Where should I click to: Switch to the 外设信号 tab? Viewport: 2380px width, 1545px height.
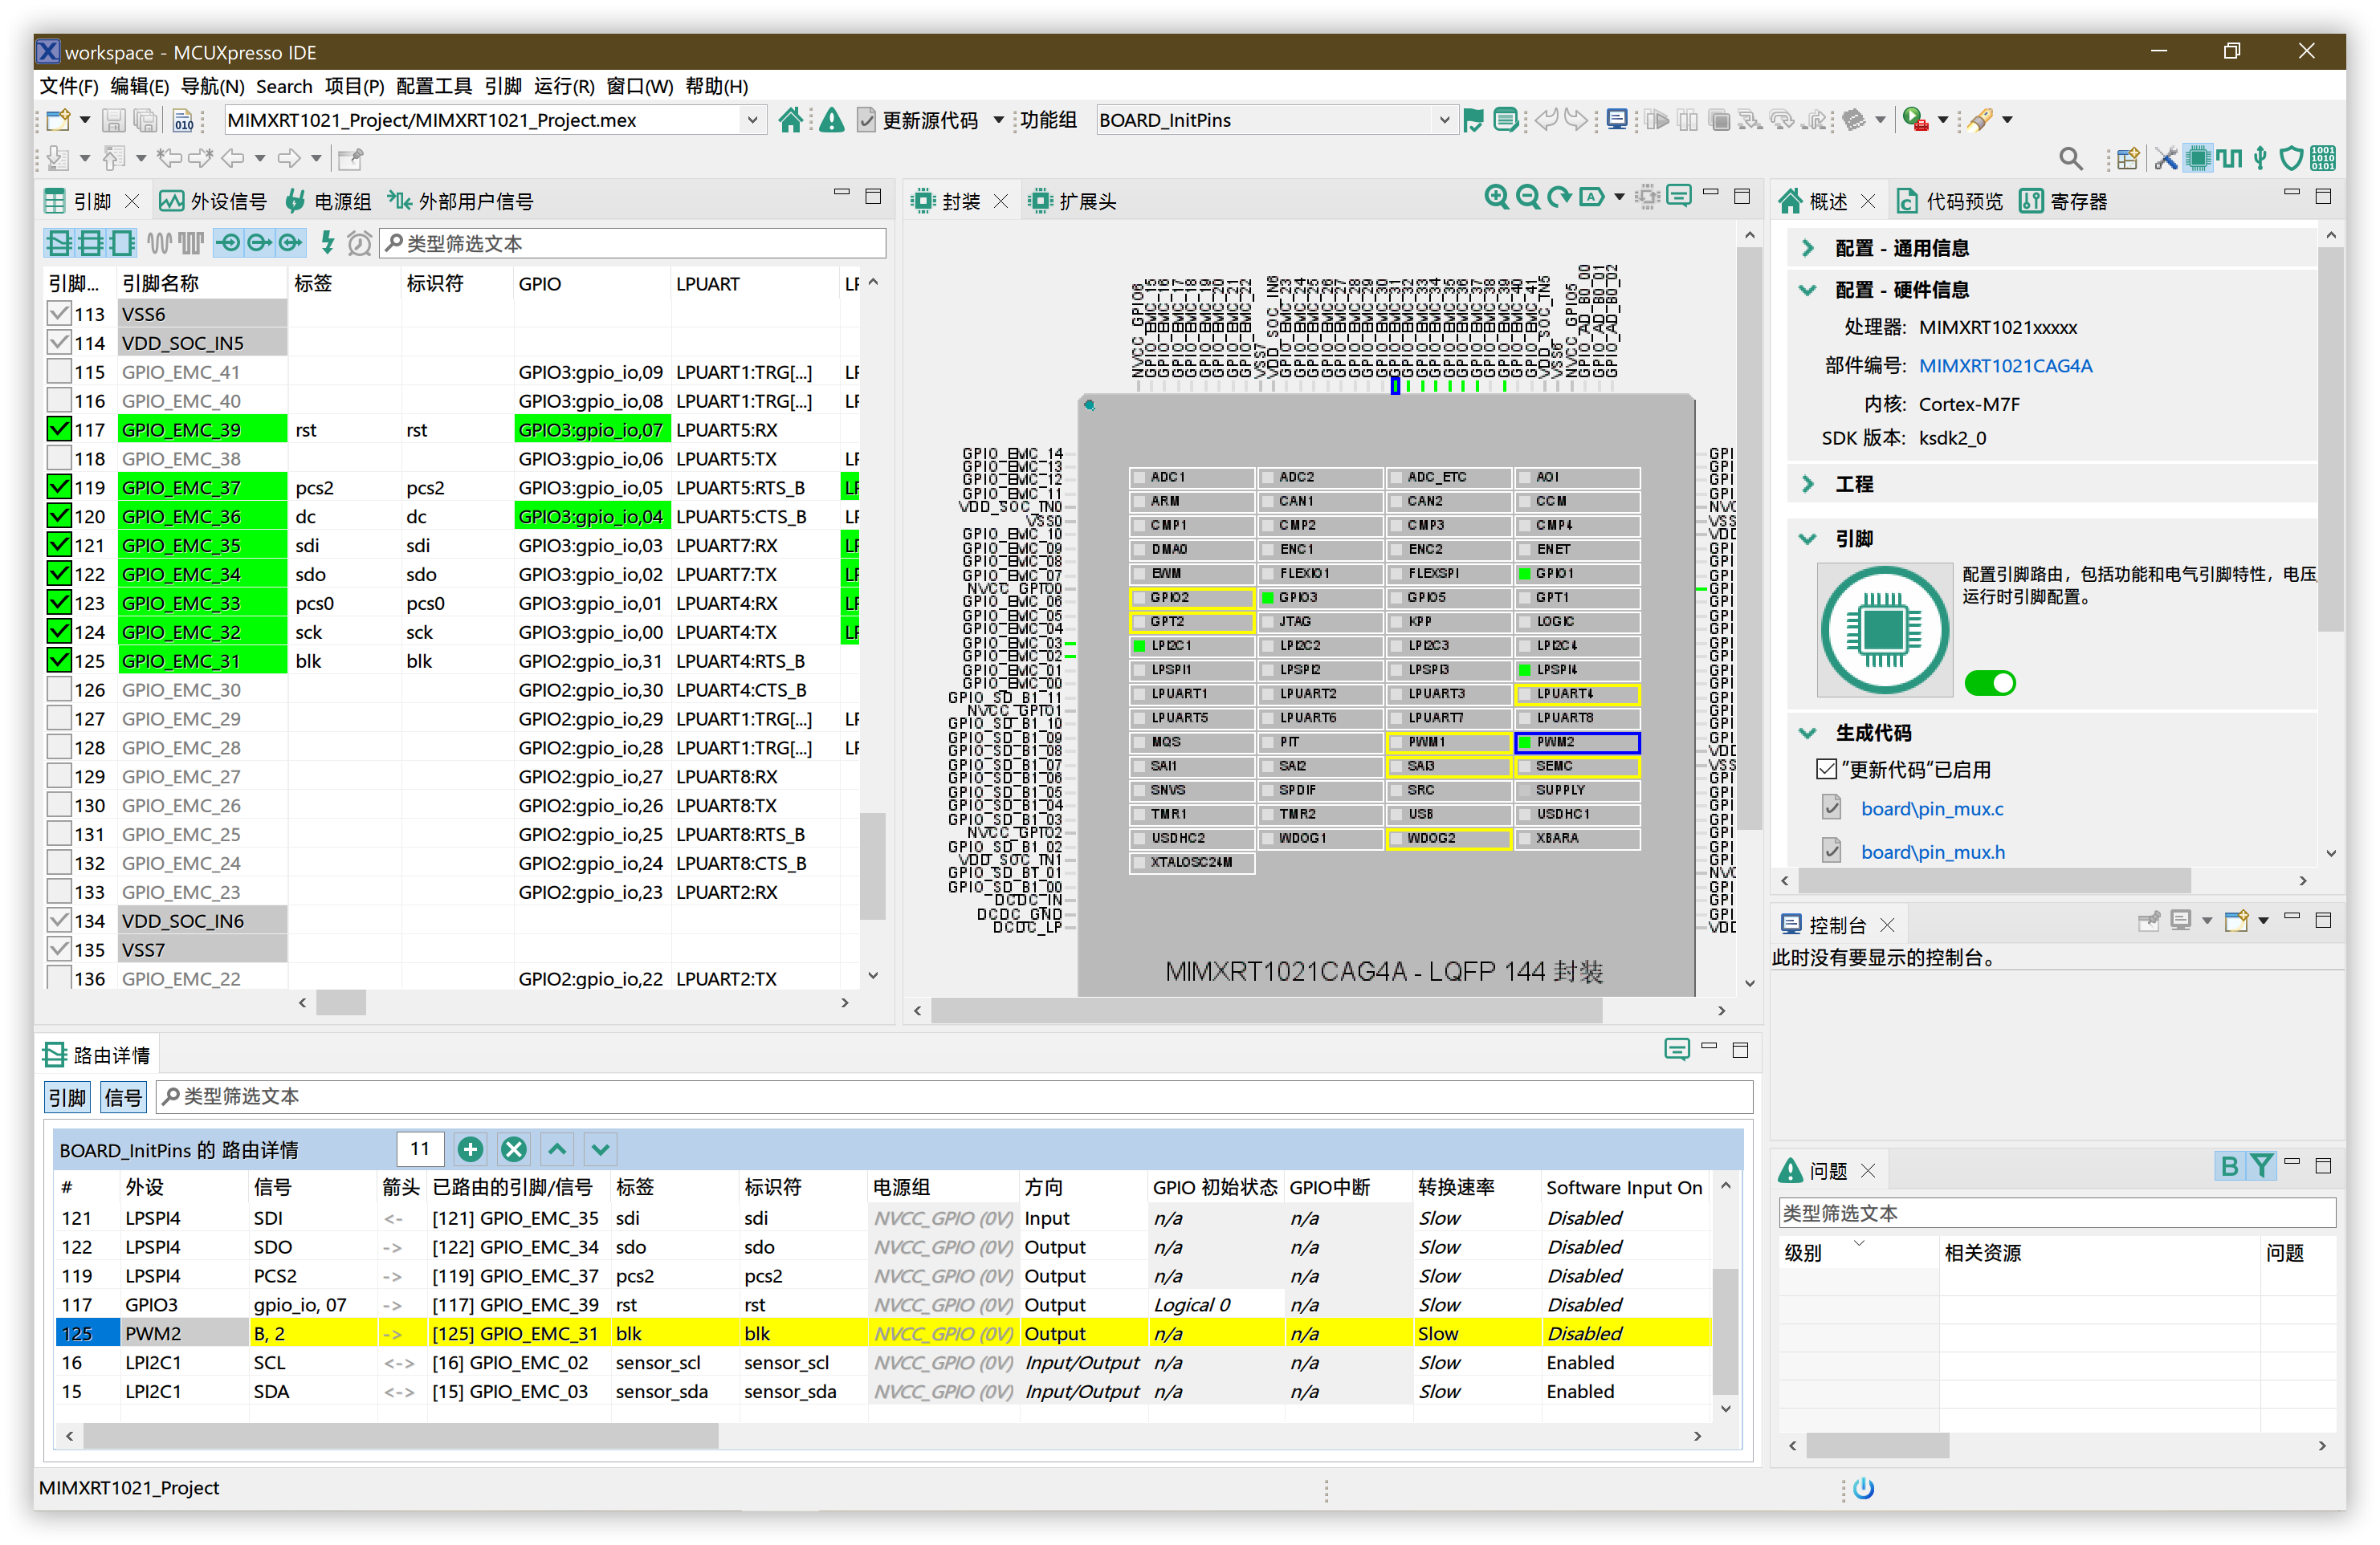tap(213, 201)
